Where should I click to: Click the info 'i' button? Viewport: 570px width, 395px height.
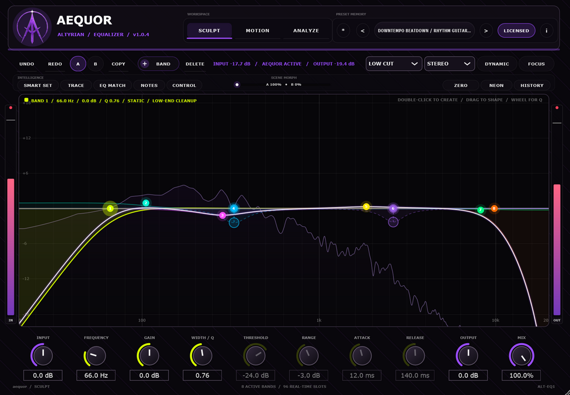tap(547, 31)
